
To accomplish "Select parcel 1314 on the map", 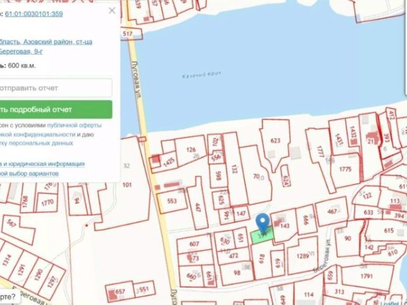I will (x=6, y=260).
